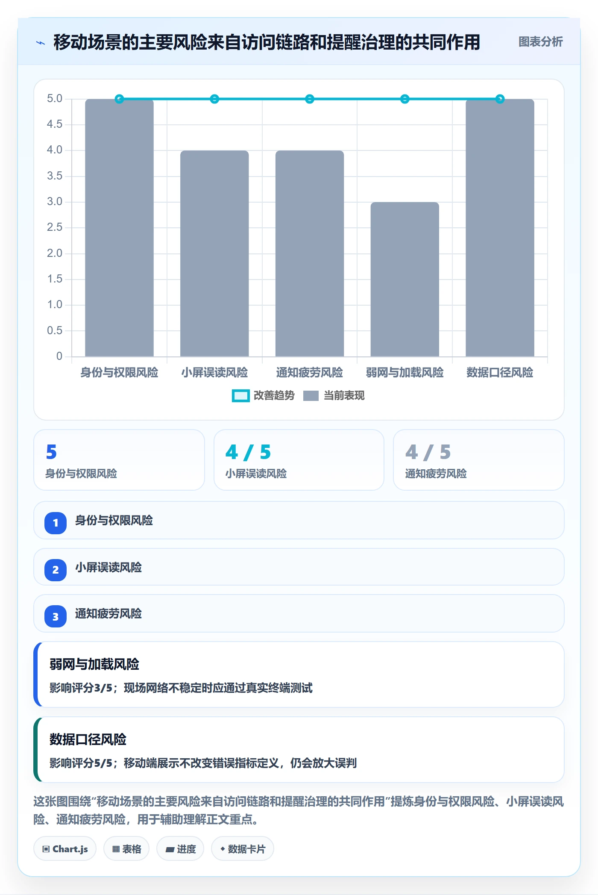Click the 通知疲劳风险 x-axis label
Image resolution: width=598 pixels, height=895 pixels.
[x=310, y=373]
